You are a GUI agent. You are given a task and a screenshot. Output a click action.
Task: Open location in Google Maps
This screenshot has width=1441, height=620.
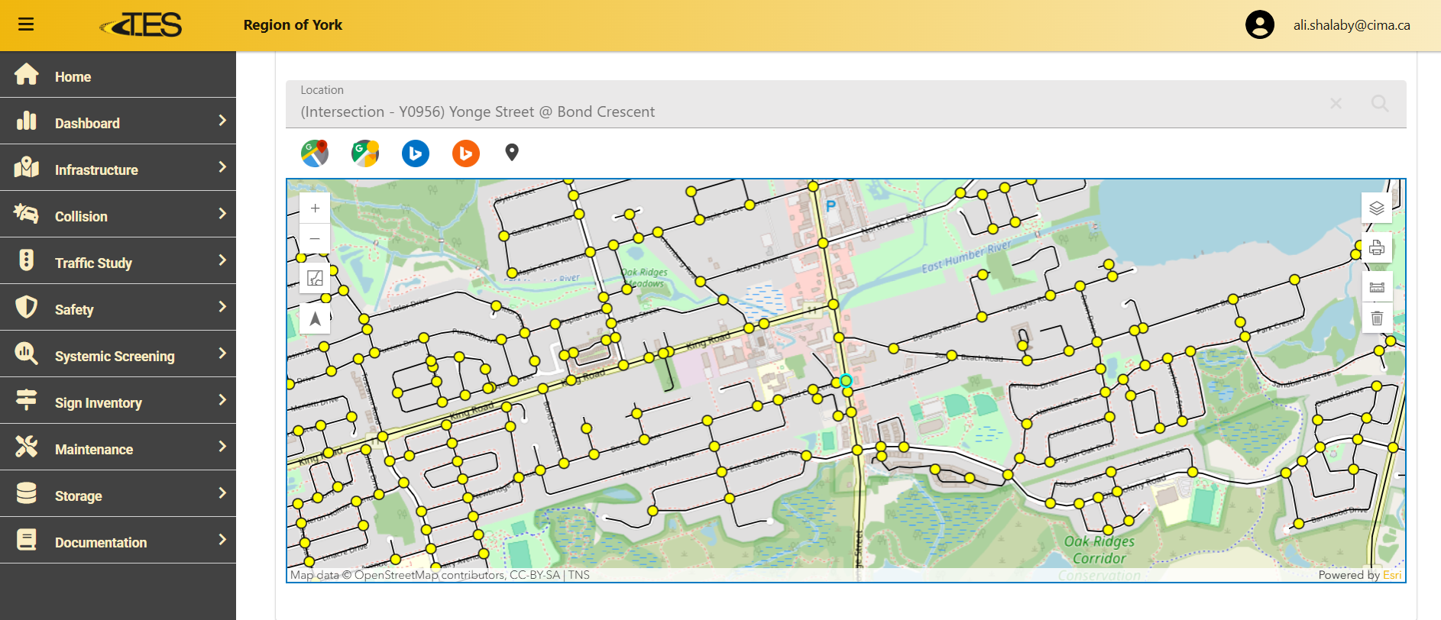click(x=315, y=153)
